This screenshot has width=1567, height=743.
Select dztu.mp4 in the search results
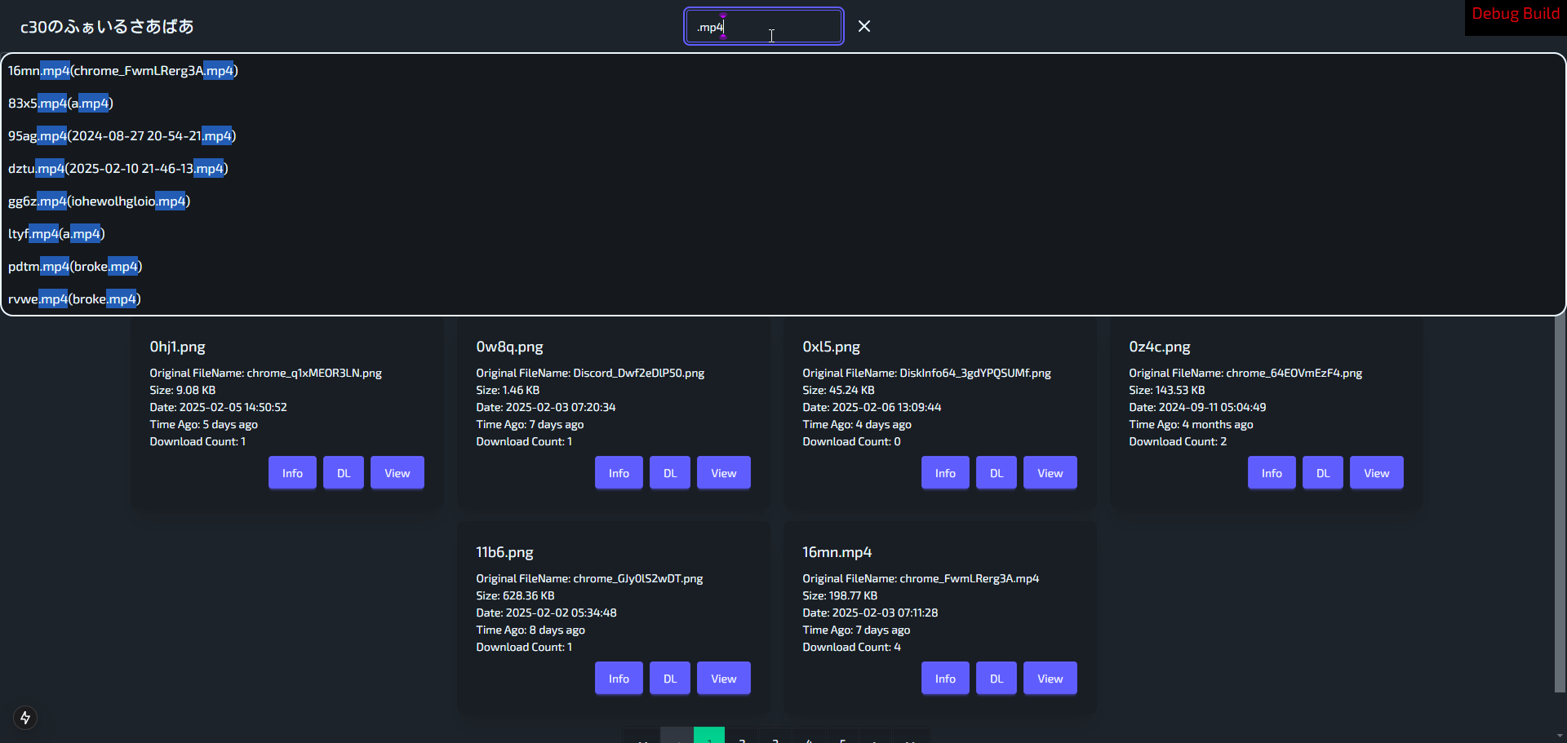click(118, 169)
